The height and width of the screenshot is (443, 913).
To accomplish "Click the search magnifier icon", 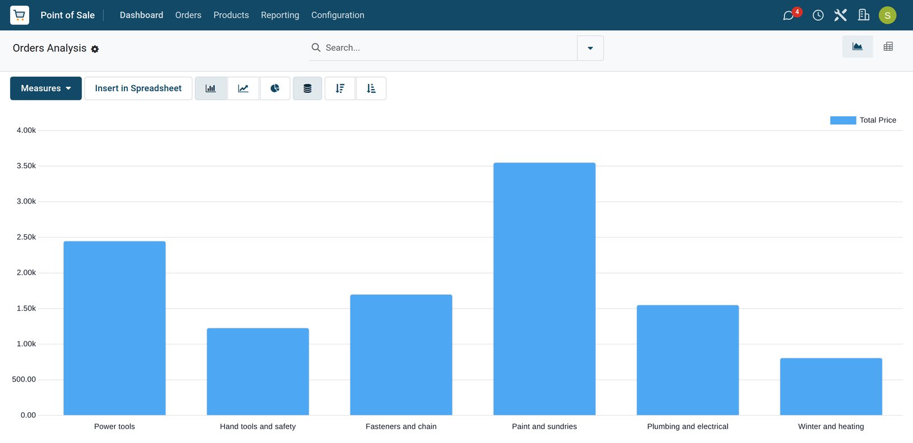I will (x=316, y=47).
